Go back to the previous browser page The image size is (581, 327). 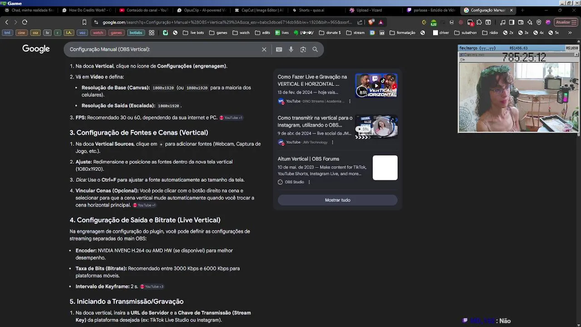coord(6,22)
